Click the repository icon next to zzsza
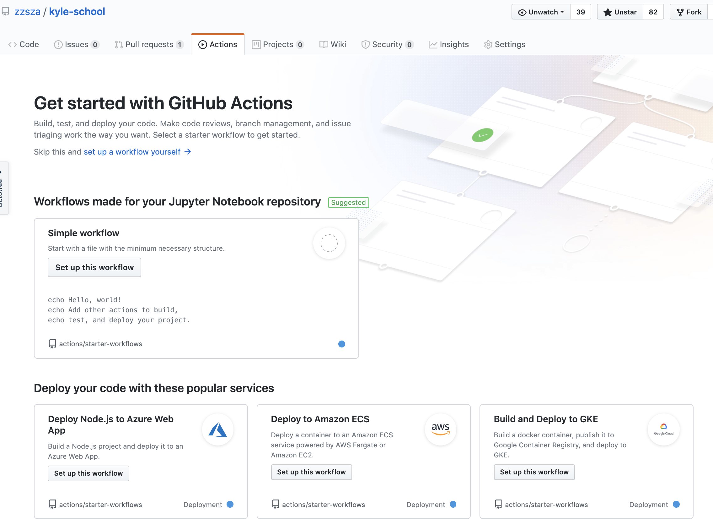The width and height of the screenshot is (713, 519). coord(5,12)
